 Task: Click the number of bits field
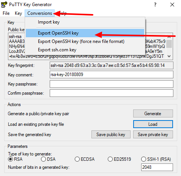click(x=157, y=167)
